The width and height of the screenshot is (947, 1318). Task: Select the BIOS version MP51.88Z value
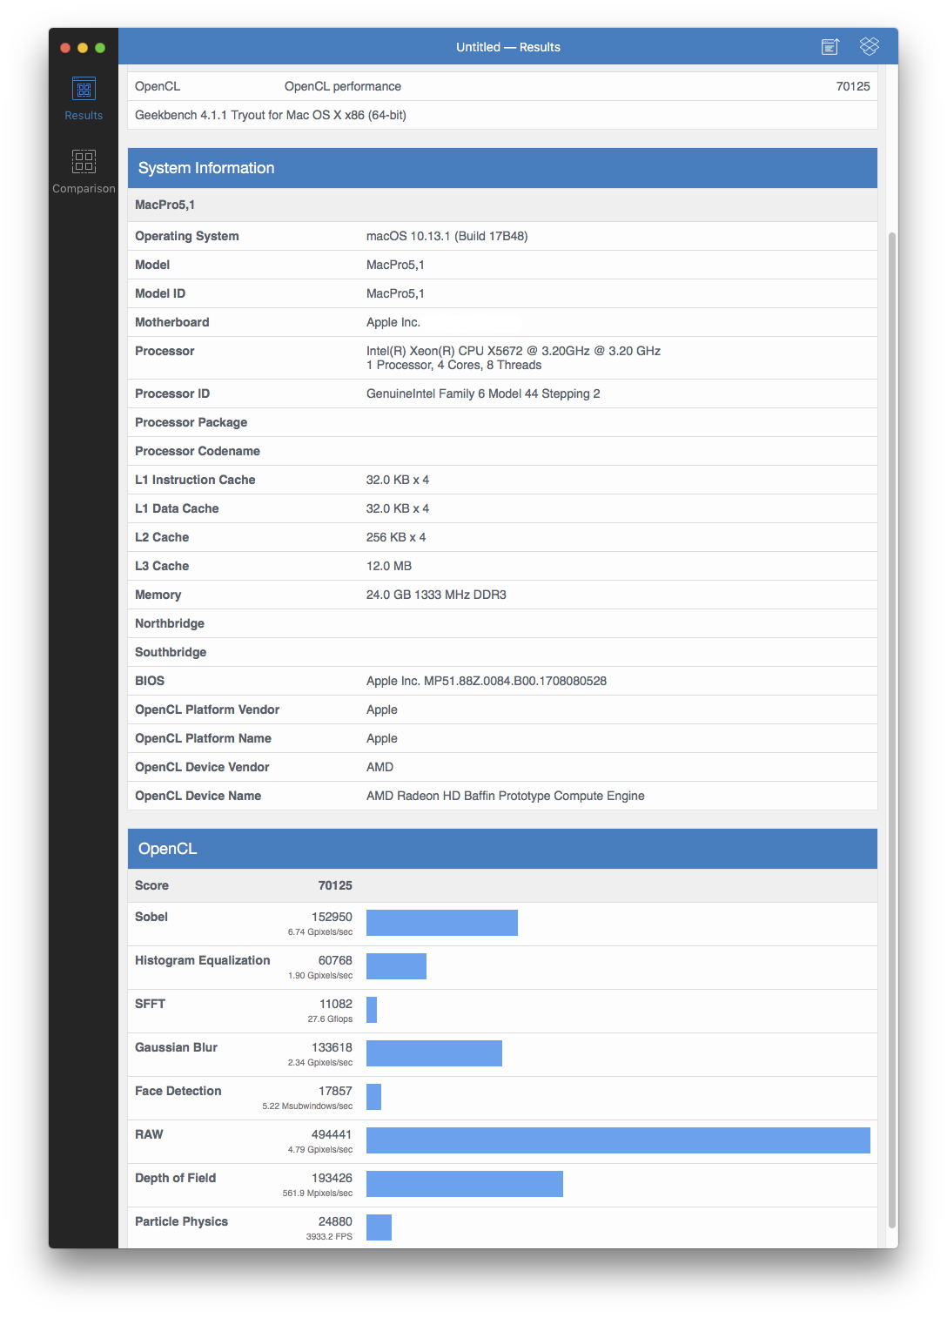(487, 681)
